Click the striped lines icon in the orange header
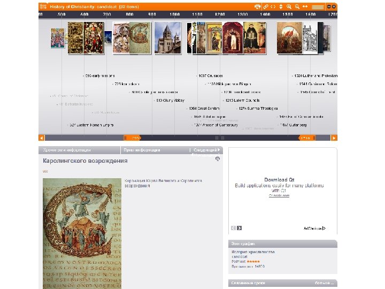This screenshot has height=289, width=385. click(x=318, y=7)
